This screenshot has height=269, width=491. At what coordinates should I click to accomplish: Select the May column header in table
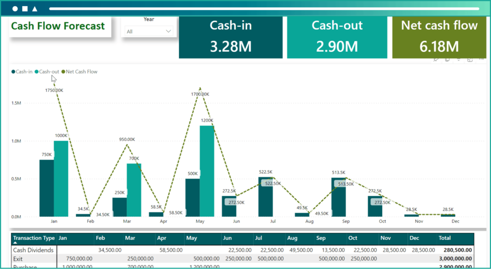point(192,238)
